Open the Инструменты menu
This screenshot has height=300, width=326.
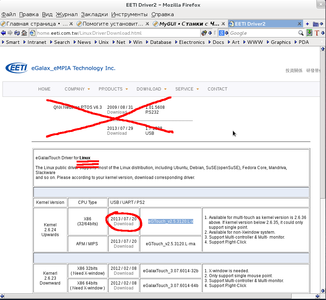tap(129, 14)
